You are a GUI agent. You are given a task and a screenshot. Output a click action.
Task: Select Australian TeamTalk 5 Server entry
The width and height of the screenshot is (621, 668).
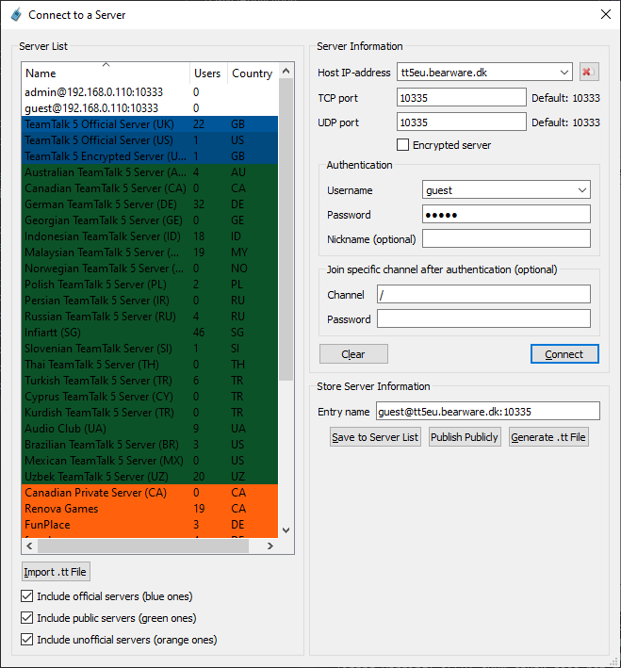(x=150, y=172)
